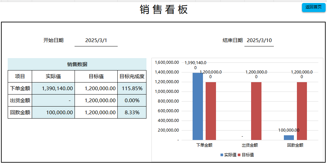Viewport: 327px width, 164px height.
Task: Click the 1,390,140.00 actual value cell
Action: (x=53, y=89)
